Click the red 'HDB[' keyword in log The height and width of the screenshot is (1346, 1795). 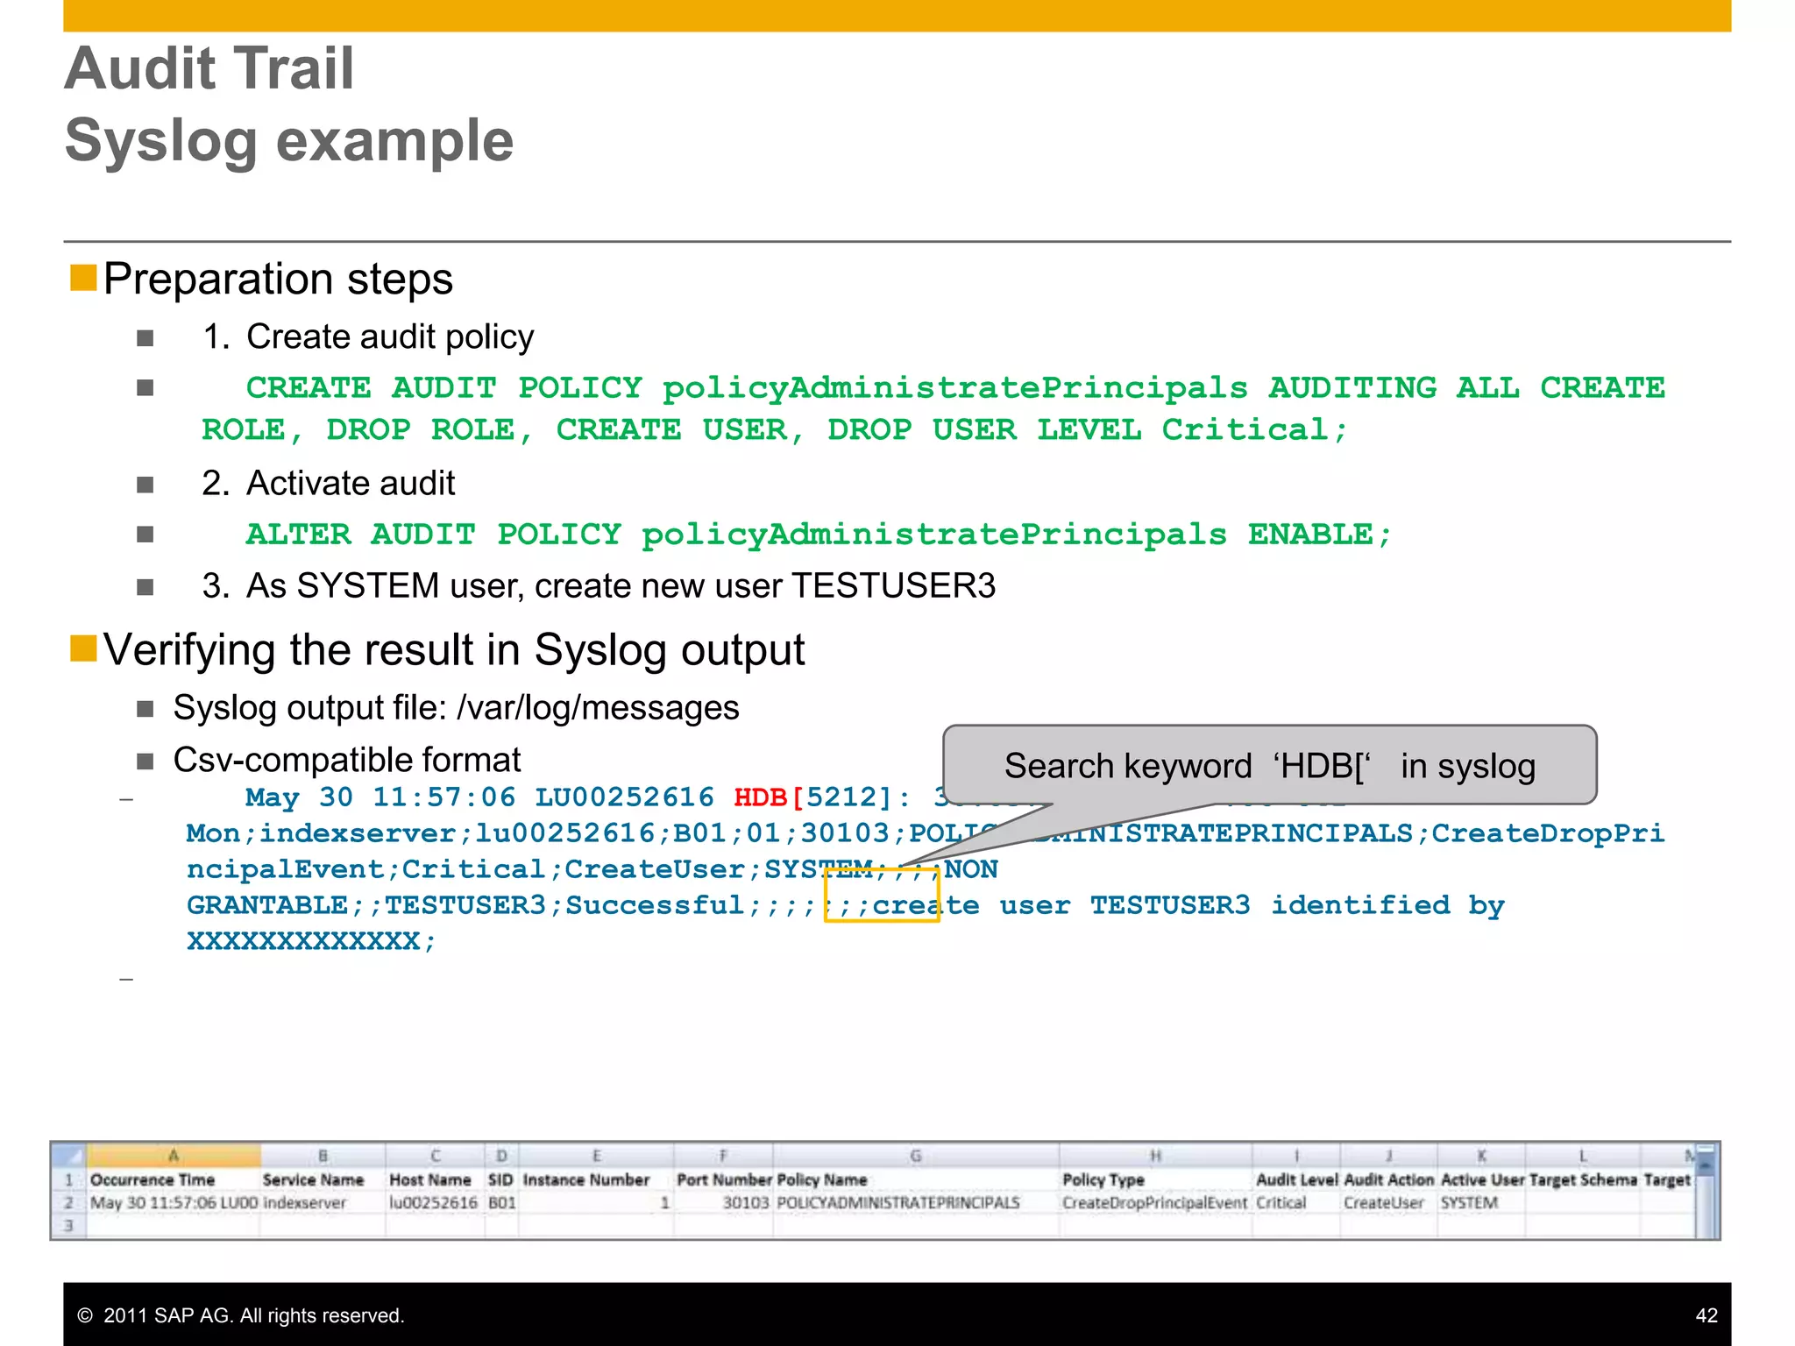[769, 797]
